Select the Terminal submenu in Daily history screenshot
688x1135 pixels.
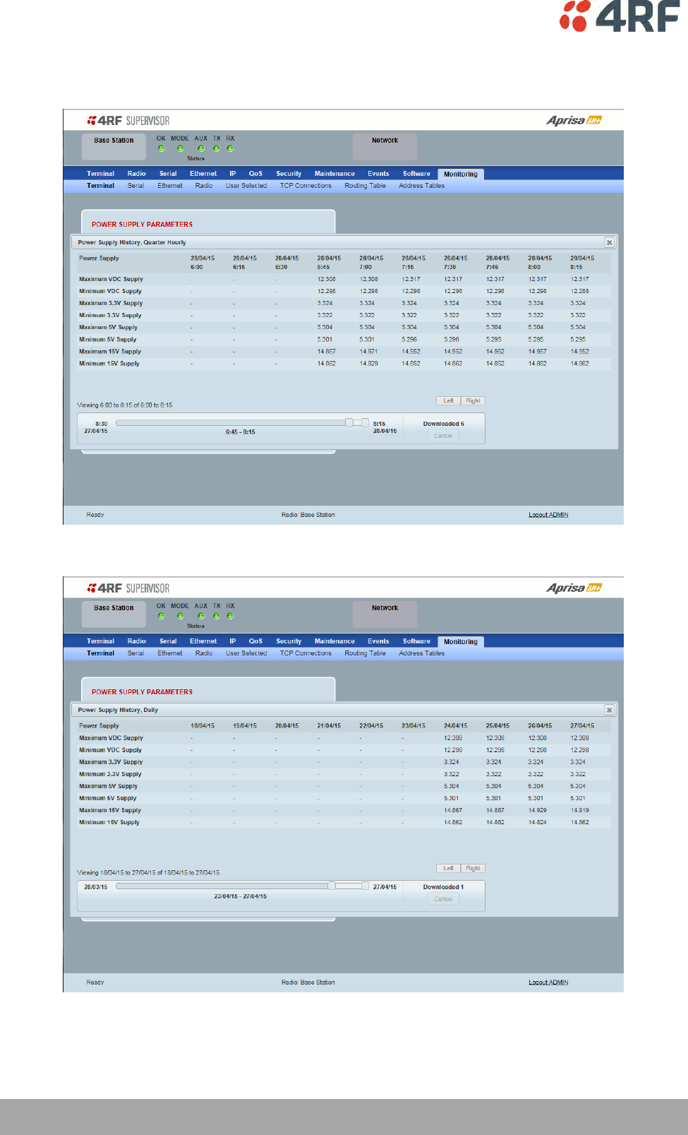[100, 653]
